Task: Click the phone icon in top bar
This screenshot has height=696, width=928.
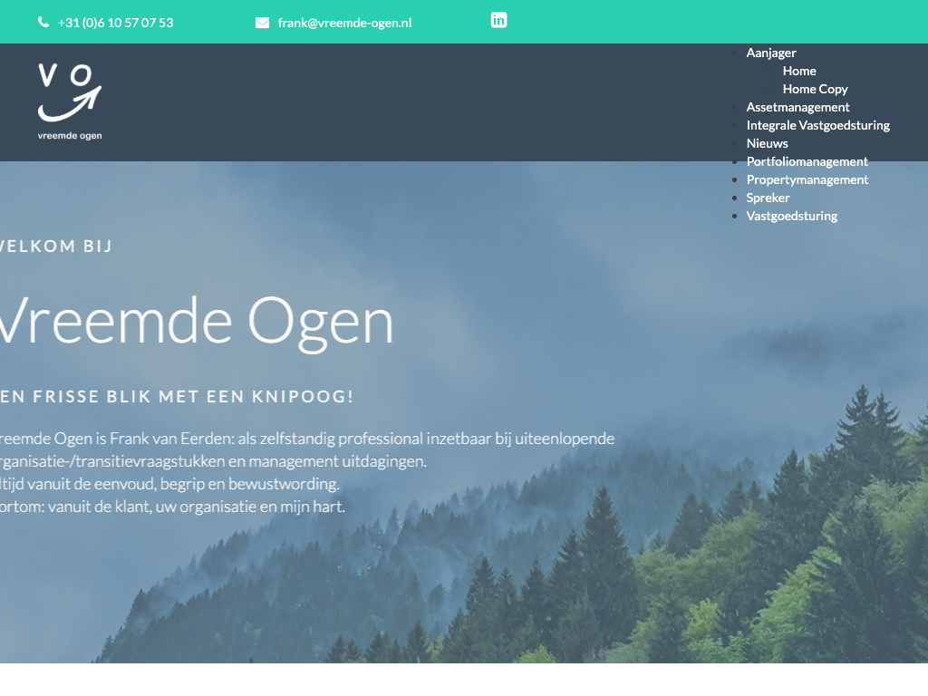Action: click(43, 23)
